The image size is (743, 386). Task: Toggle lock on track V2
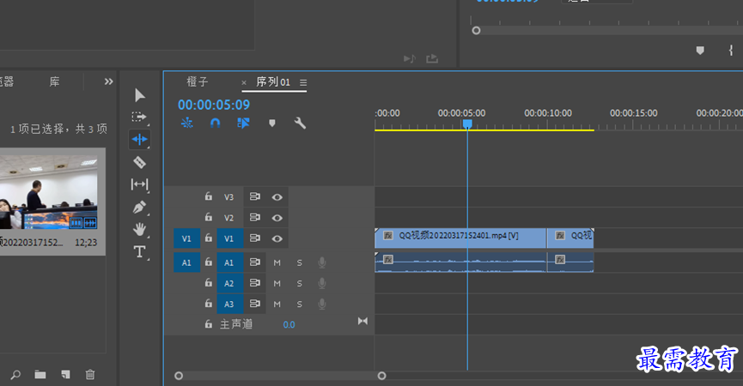(x=209, y=217)
